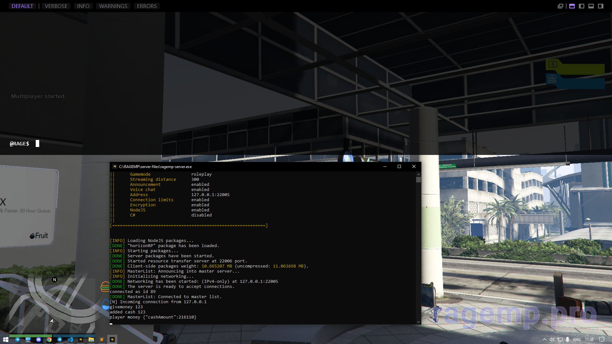
Task: Dock console to right side icon
Action: (x=601, y=6)
